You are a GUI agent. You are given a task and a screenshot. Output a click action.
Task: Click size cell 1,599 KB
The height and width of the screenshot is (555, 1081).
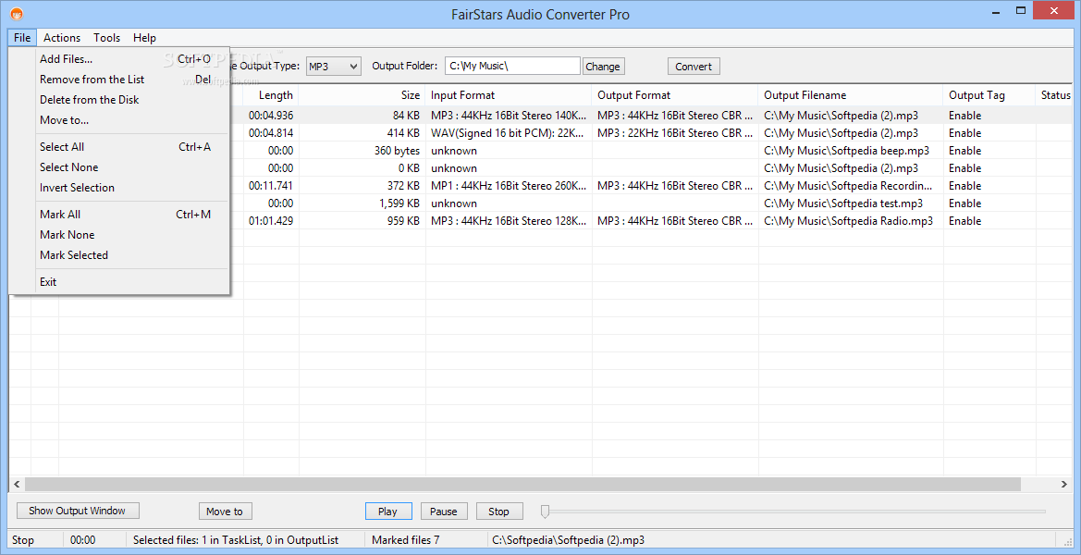[399, 203]
